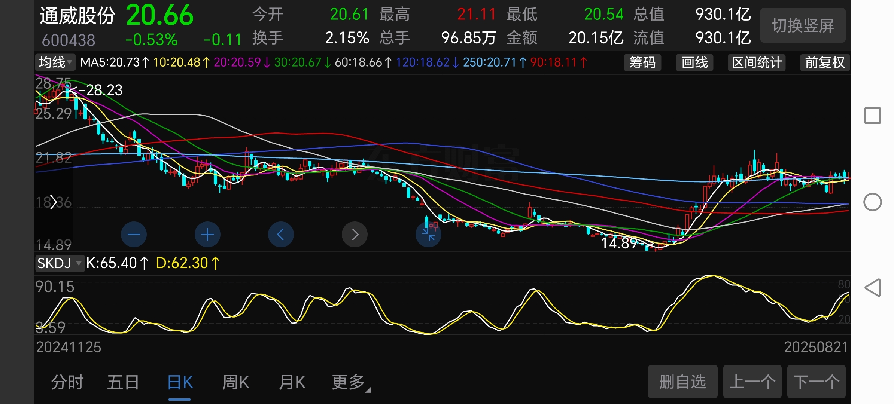The width and height of the screenshot is (894, 404).
Task: Tap SKDJ D:62.30 value
Action: [188, 263]
